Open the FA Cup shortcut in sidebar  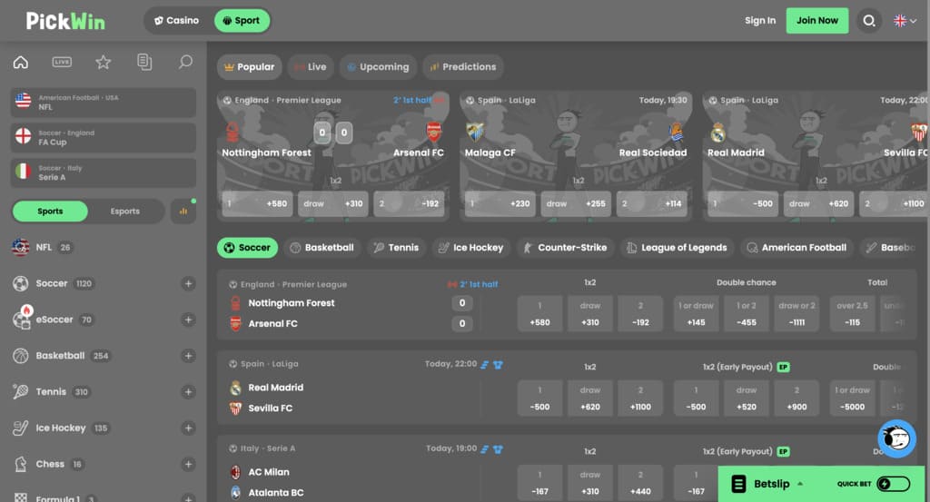(x=104, y=137)
